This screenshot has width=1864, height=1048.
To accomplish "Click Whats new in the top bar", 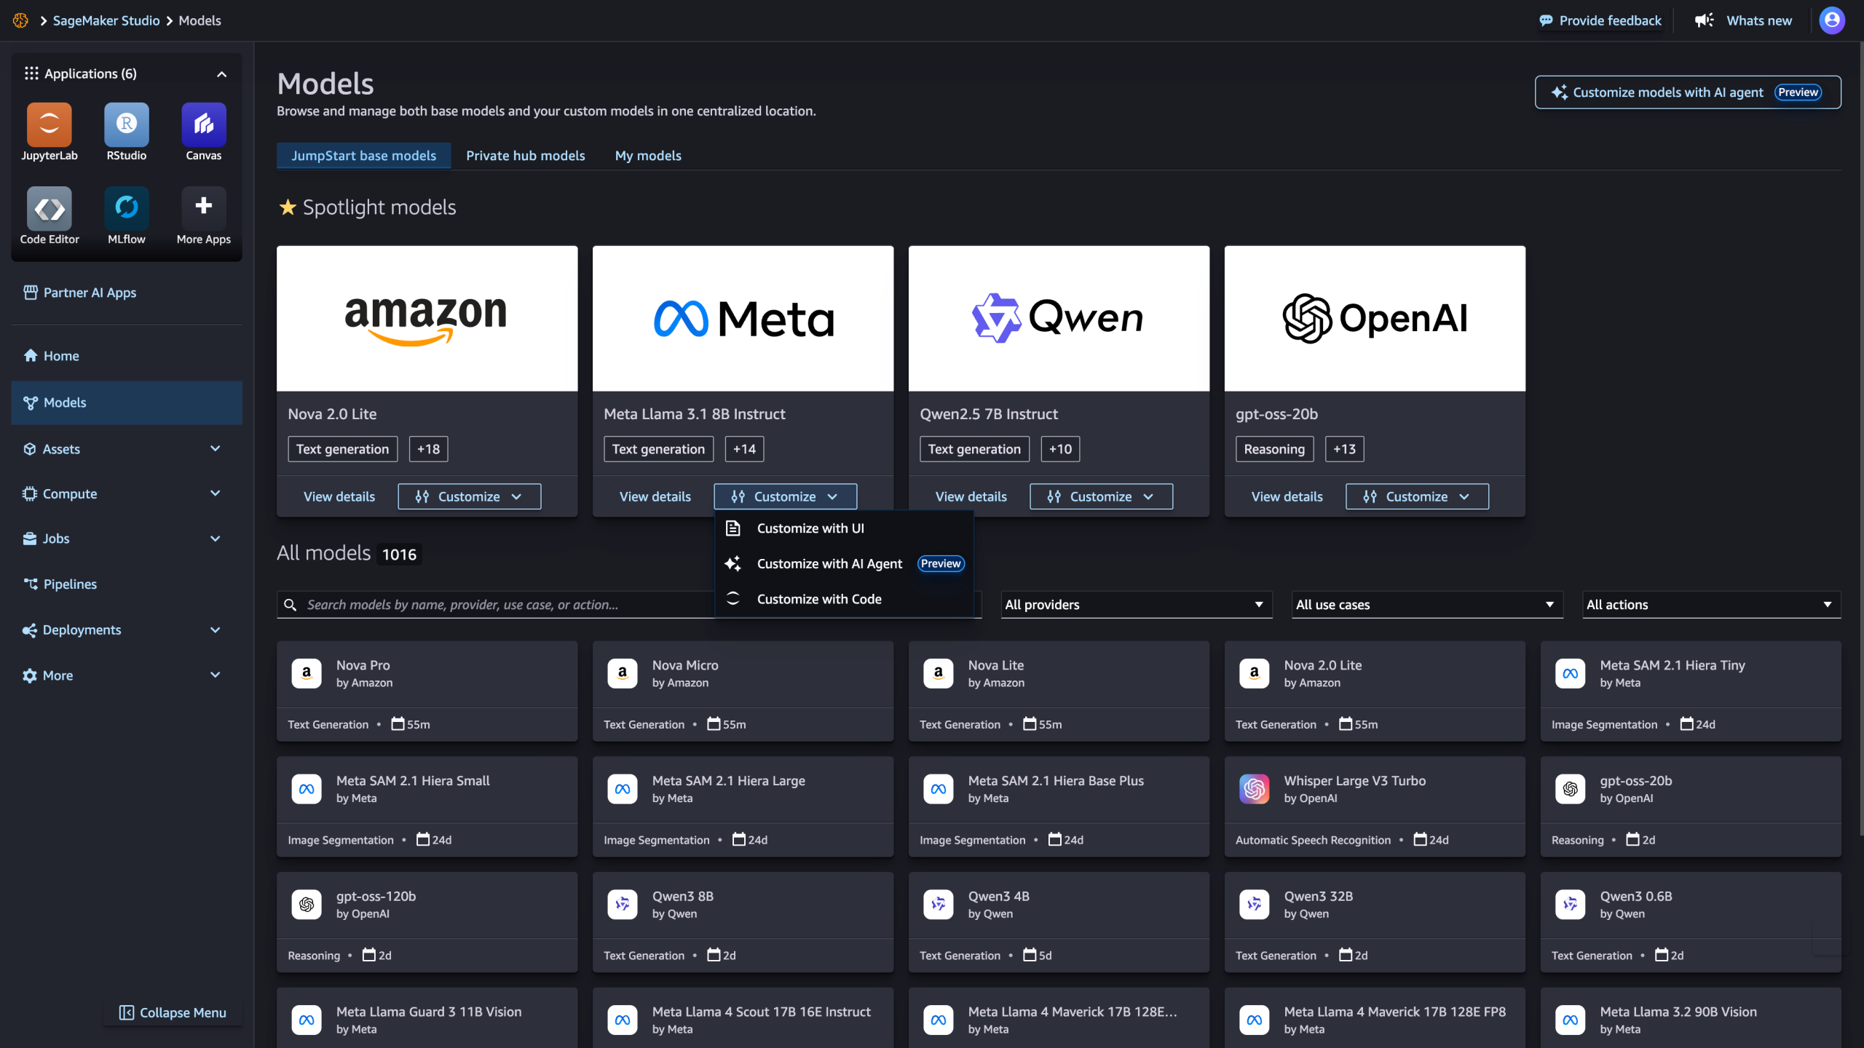I will click(x=1758, y=20).
